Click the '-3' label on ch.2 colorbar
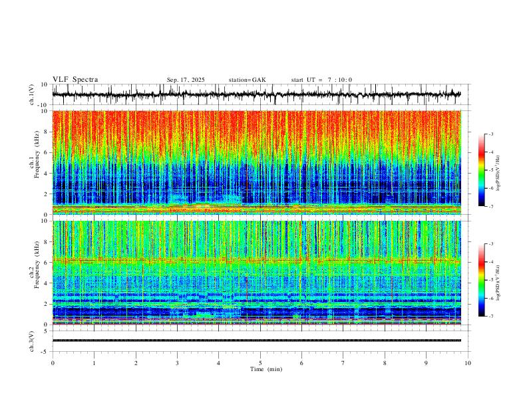Image resolution: width=527 pixels, height=407 pixels. pos(490,244)
